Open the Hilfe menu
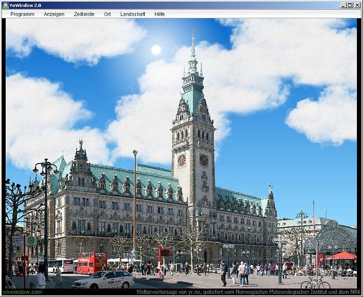The width and height of the screenshot is (363, 297). coord(160,14)
